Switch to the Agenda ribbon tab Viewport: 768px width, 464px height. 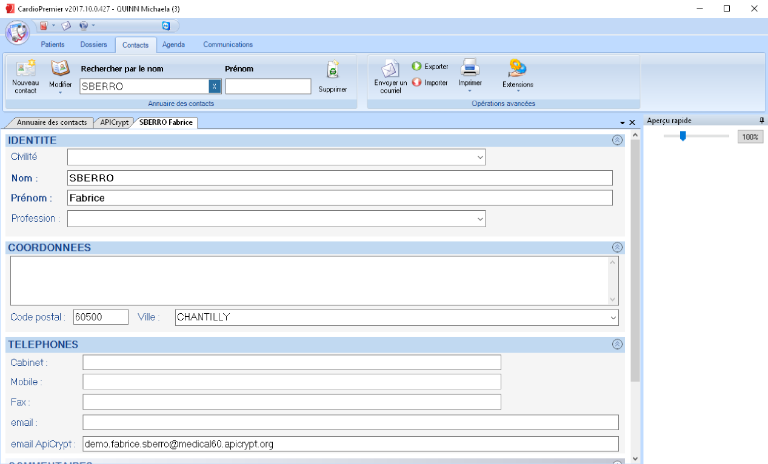click(x=173, y=45)
